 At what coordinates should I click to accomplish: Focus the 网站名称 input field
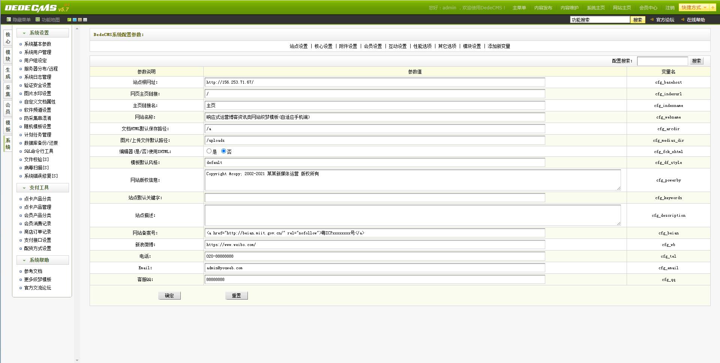(x=375, y=117)
